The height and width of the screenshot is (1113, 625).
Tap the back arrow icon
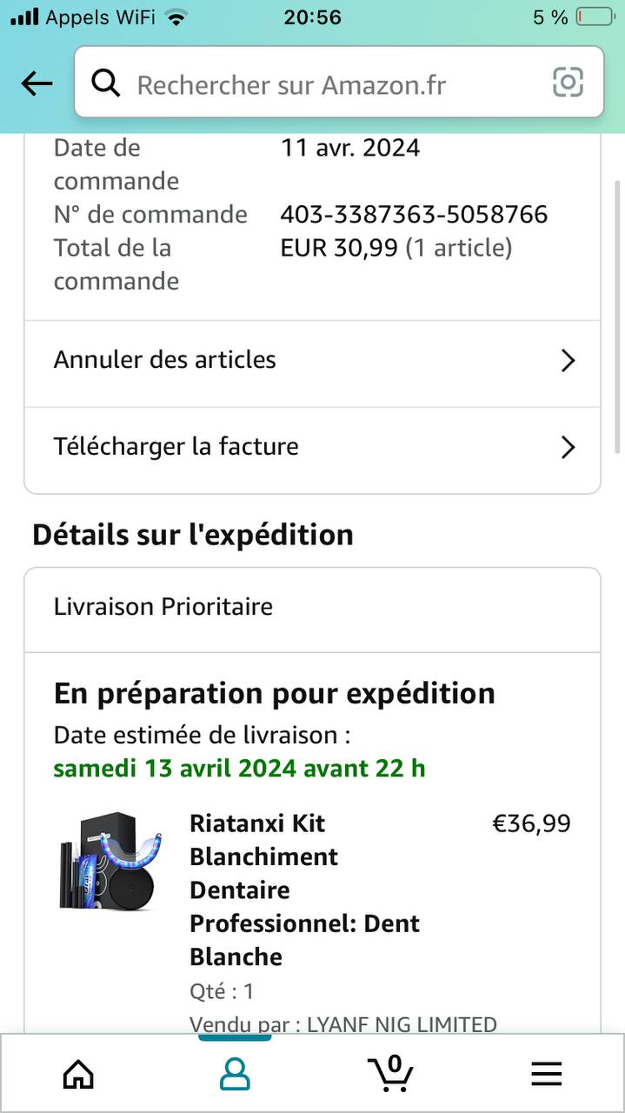point(37,83)
